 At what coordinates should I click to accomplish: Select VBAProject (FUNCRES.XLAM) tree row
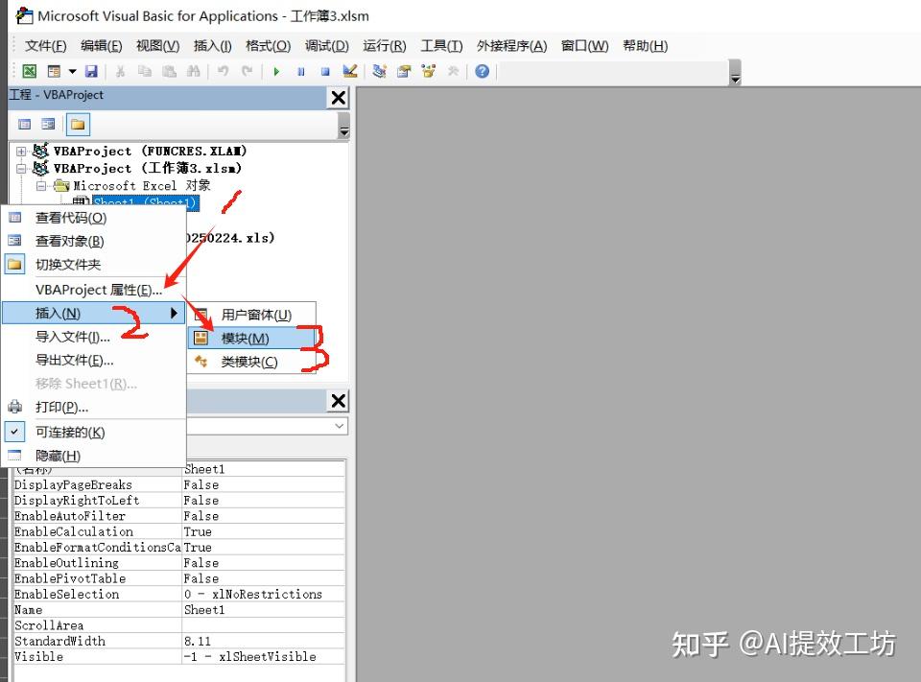[150, 151]
